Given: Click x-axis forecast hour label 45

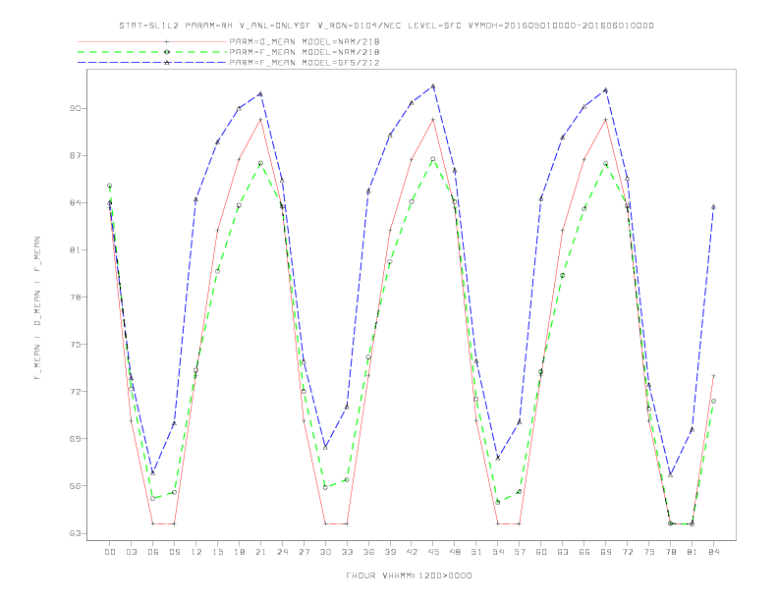Looking at the screenshot, I should [x=433, y=552].
